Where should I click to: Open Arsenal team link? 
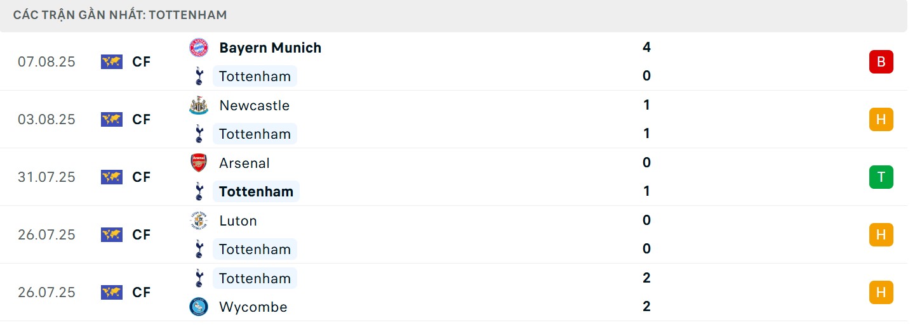(x=244, y=163)
